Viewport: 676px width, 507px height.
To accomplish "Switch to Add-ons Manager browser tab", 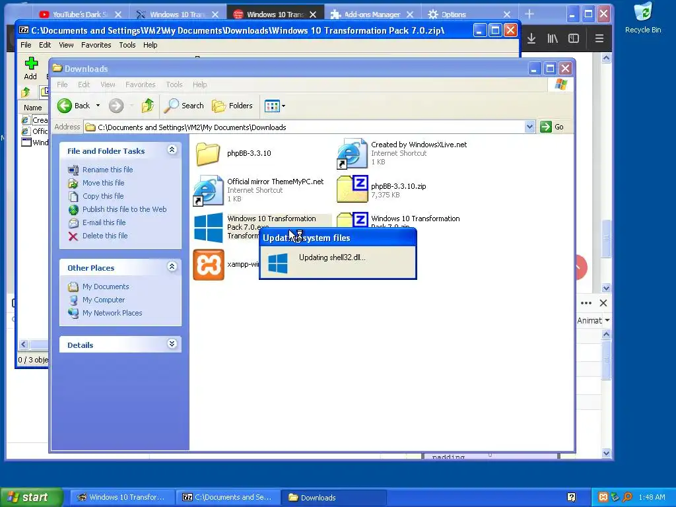I will [372, 15].
